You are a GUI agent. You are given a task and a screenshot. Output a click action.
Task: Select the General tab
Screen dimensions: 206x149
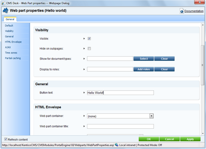10,19
